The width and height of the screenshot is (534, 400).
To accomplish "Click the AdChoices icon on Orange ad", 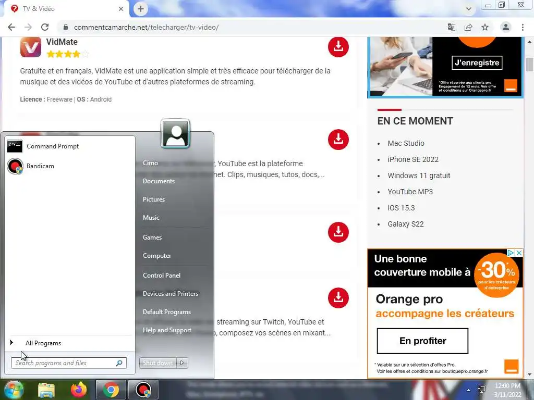I will [x=511, y=253].
